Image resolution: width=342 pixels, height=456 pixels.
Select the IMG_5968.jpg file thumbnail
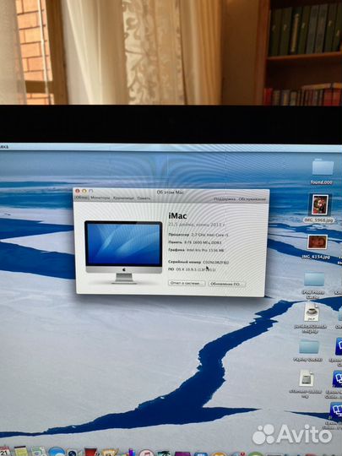[x=319, y=205]
